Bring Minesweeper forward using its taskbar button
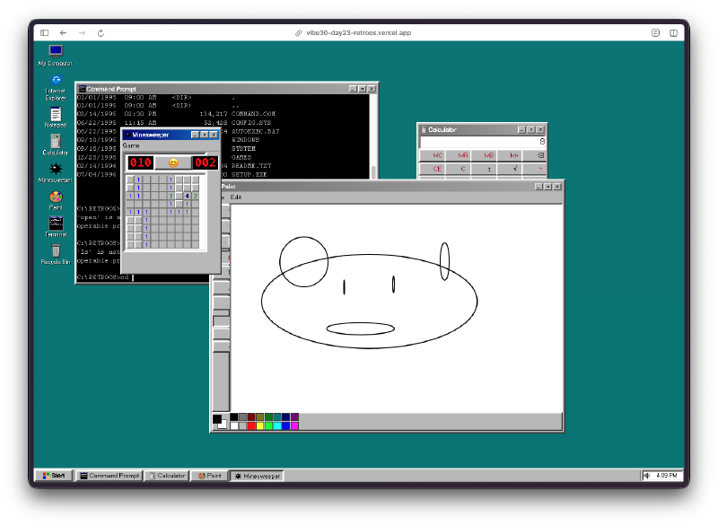Image resolution: width=718 pixels, height=526 pixels. coord(257,476)
